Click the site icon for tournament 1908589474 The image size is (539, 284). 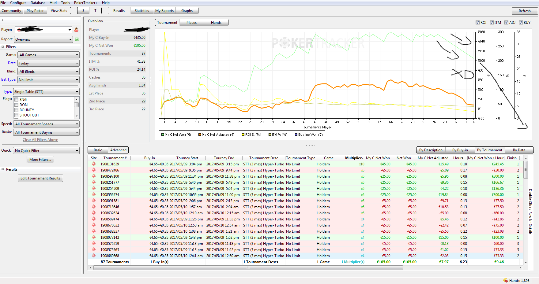coord(94,219)
